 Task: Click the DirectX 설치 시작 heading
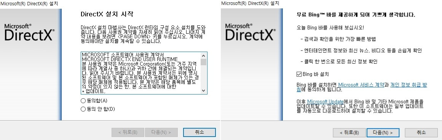(107, 14)
